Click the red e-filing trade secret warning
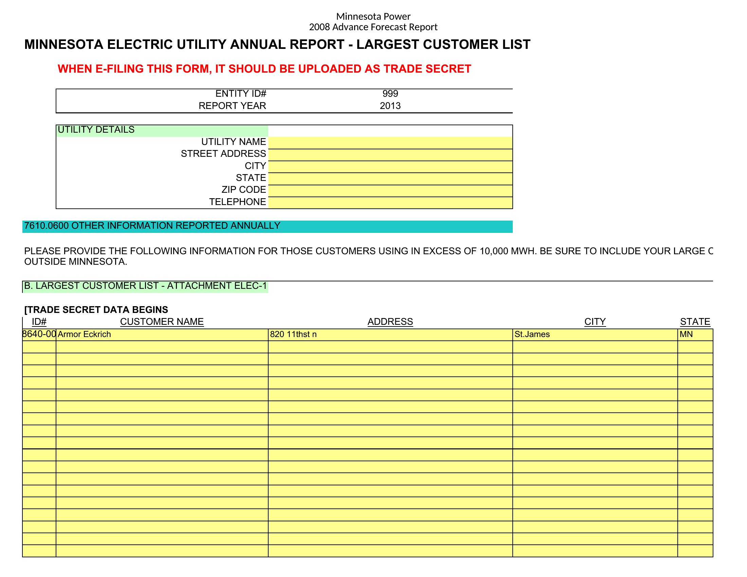This screenshot has height=577, width=747. [x=265, y=69]
